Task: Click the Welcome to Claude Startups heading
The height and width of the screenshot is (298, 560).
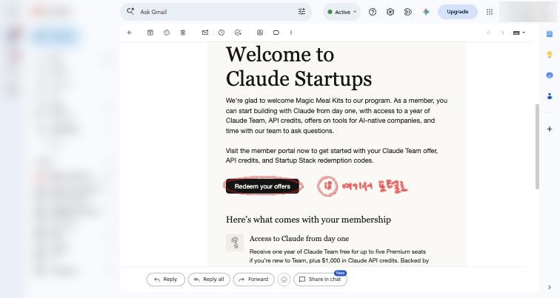Action: click(x=299, y=67)
